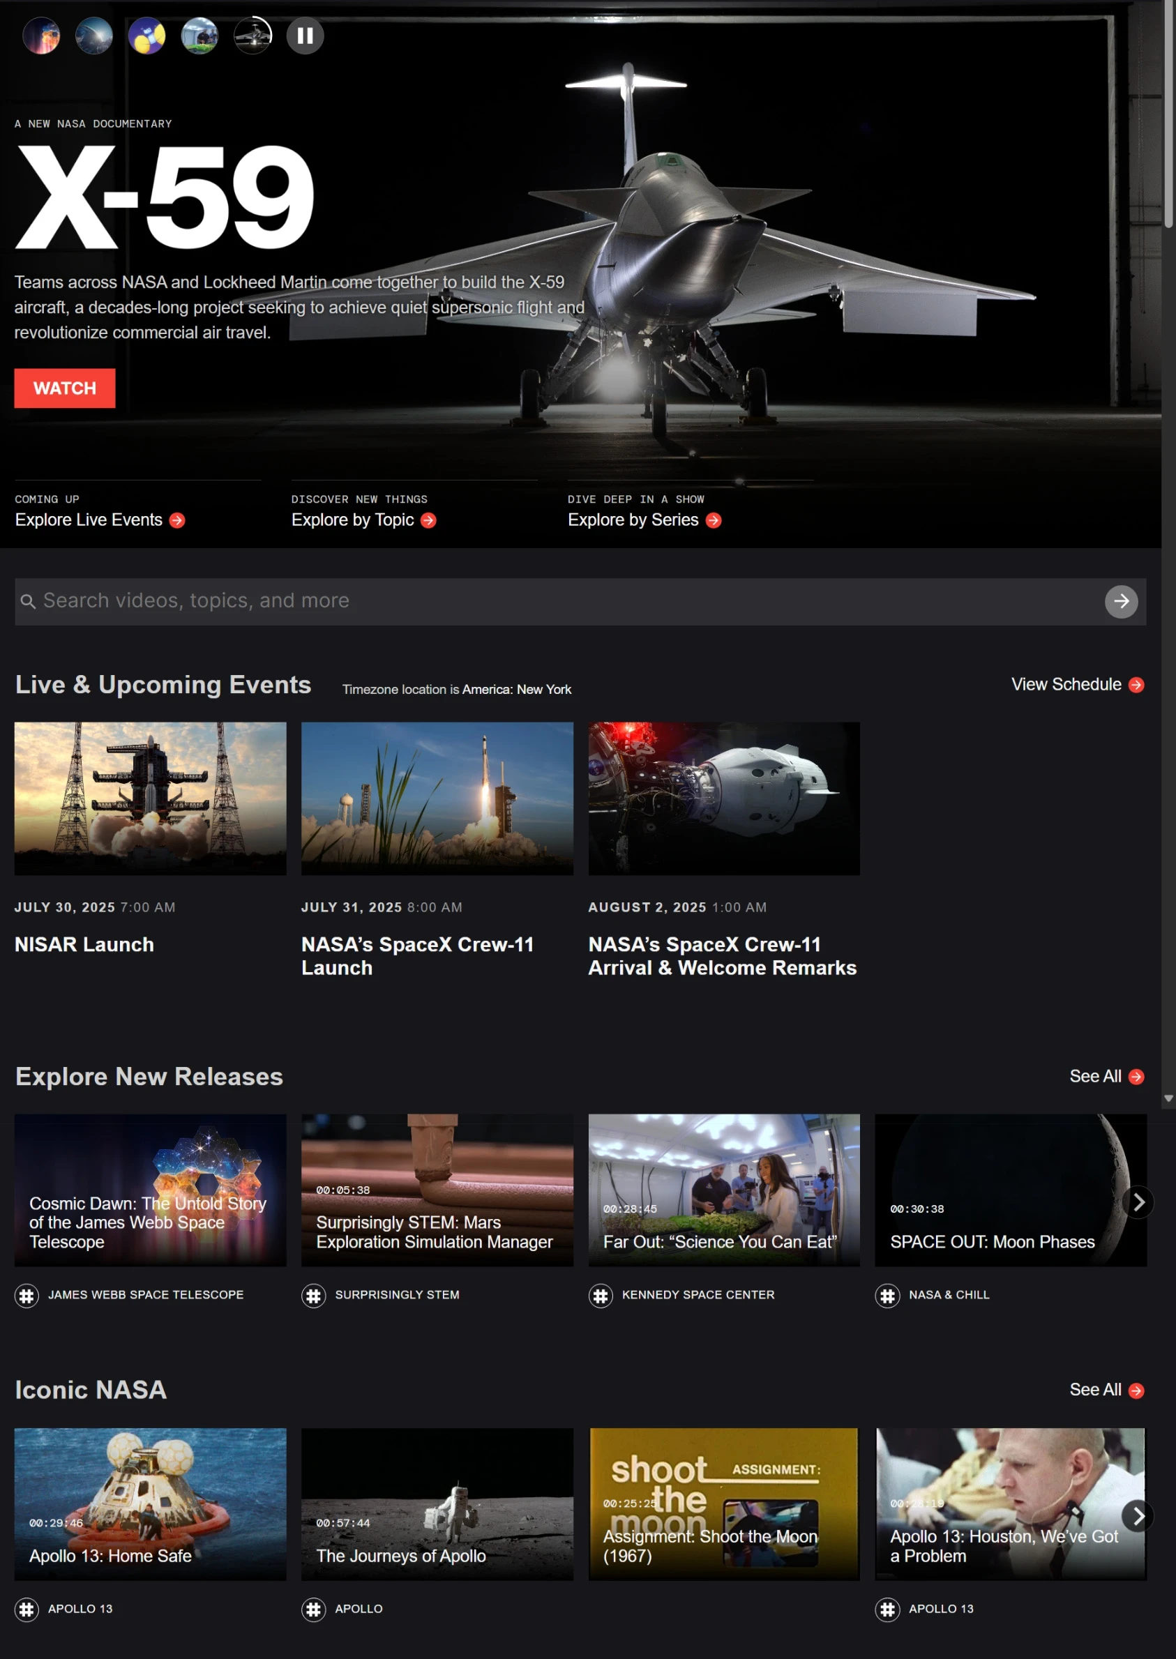The height and width of the screenshot is (1659, 1176).
Task: Click hashtag icon for Kennedy Space Center
Action: coord(601,1295)
